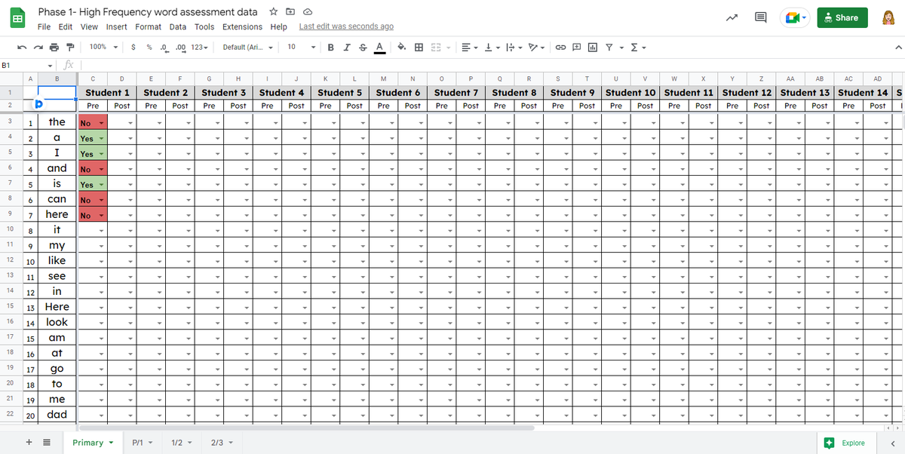The image size is (905, 454).
Task: Open text rotation options
Action: pyautogui.click(x=535, y=47)
